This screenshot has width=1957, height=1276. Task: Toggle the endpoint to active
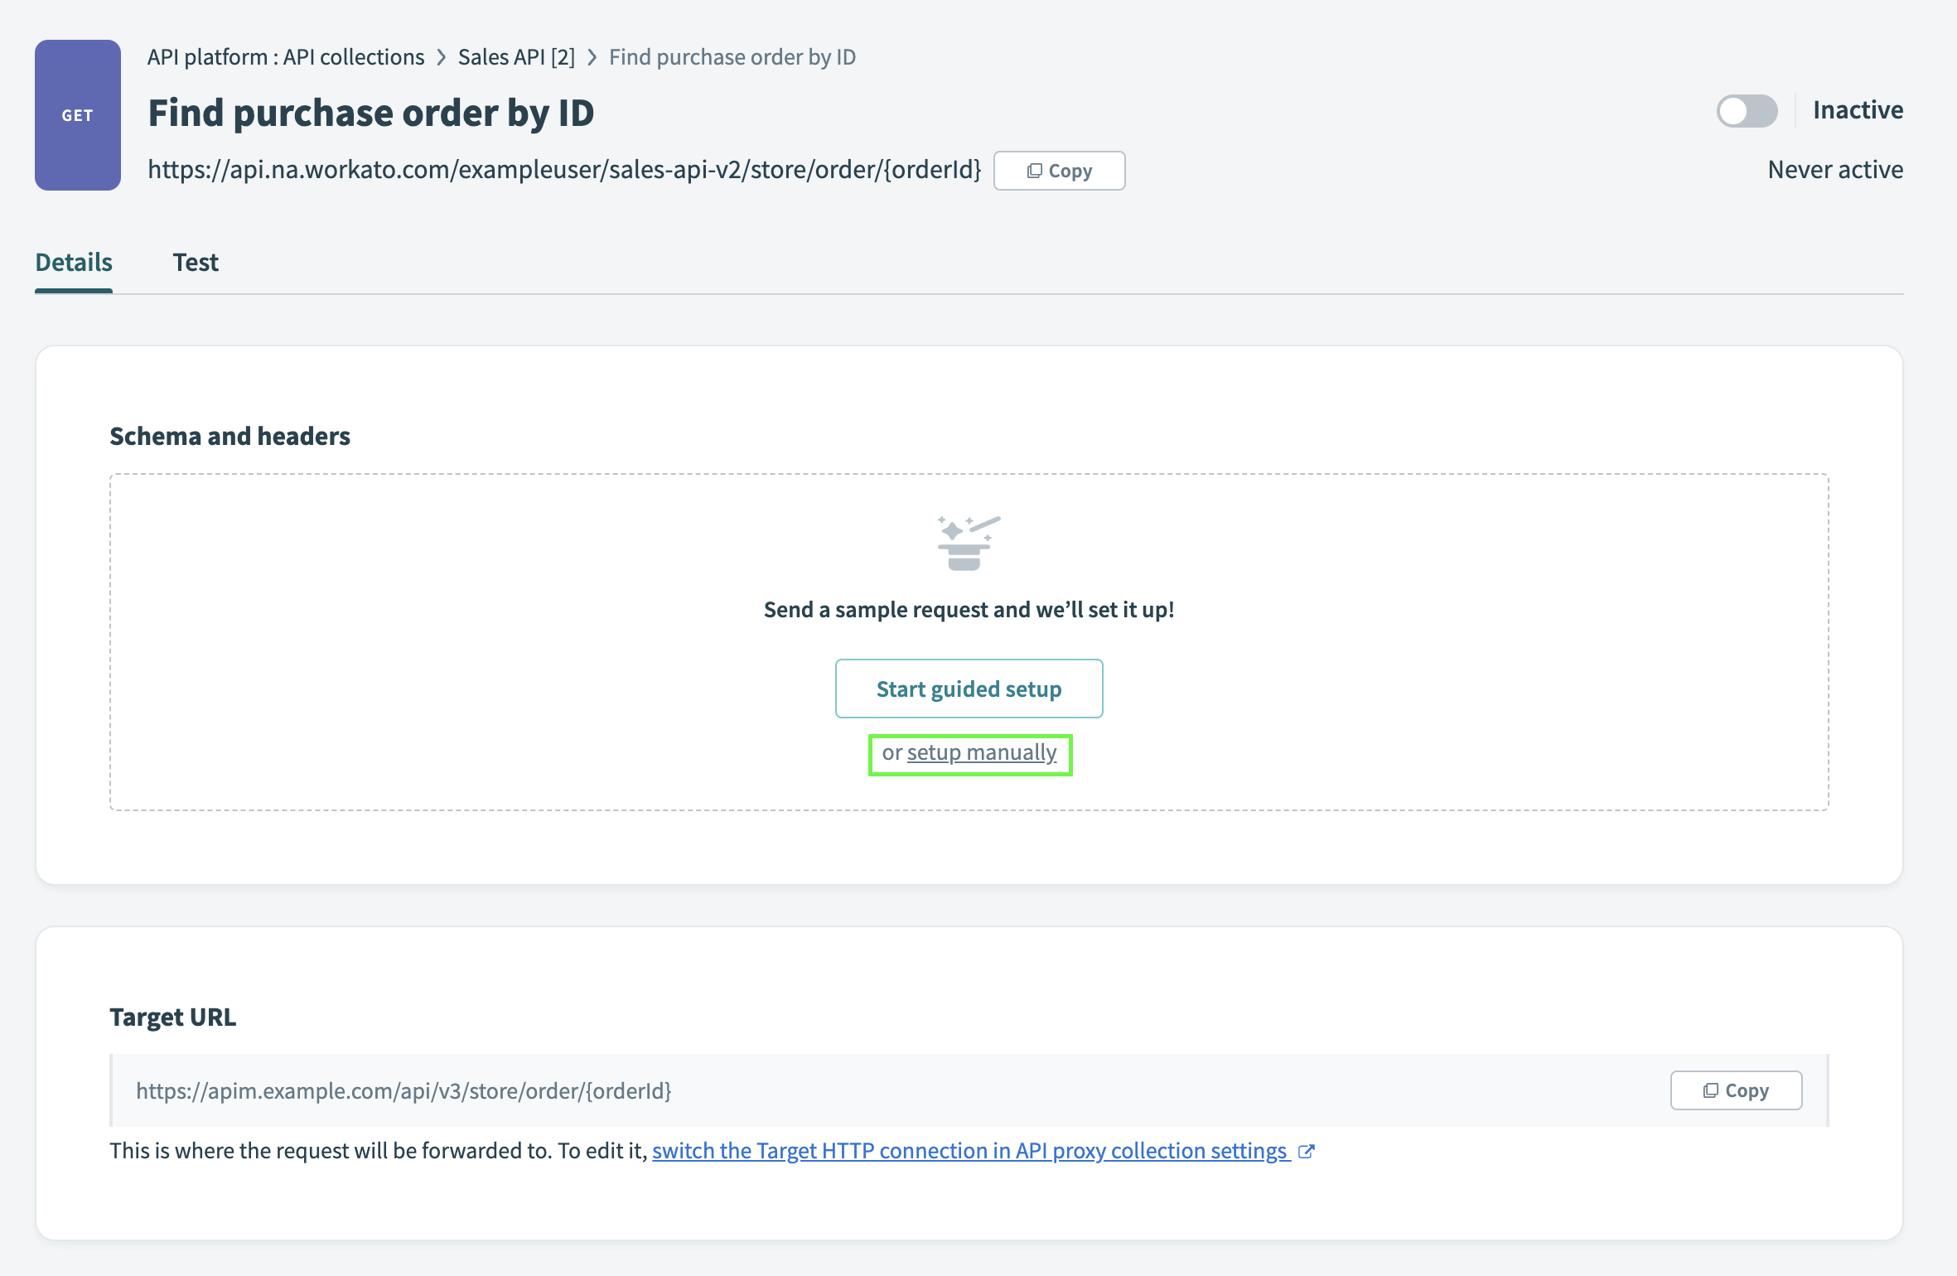pos(1747,111)
